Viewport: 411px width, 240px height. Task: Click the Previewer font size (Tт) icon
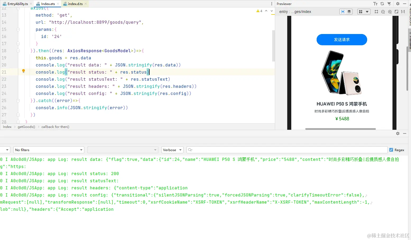375,4
